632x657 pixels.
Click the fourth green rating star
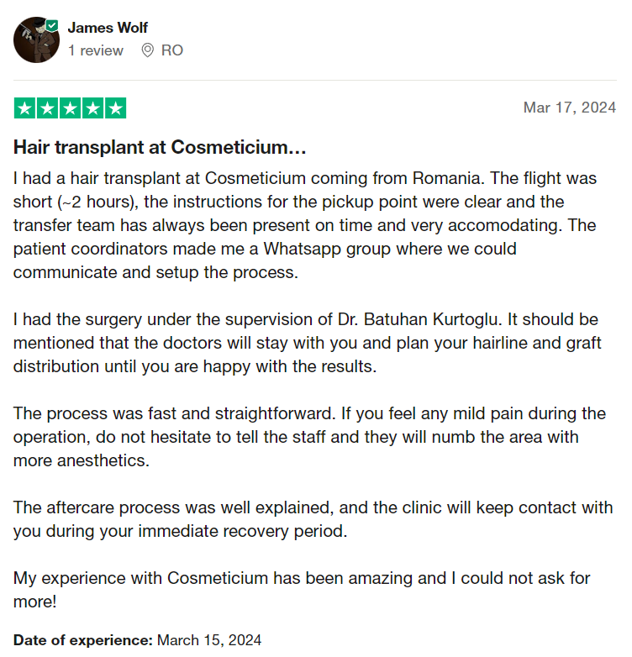[92, 108]
